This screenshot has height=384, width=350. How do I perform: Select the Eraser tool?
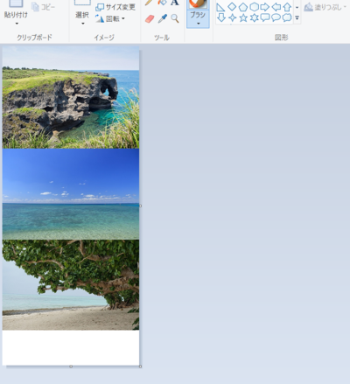pyautogui.click(x=150, y=19)
